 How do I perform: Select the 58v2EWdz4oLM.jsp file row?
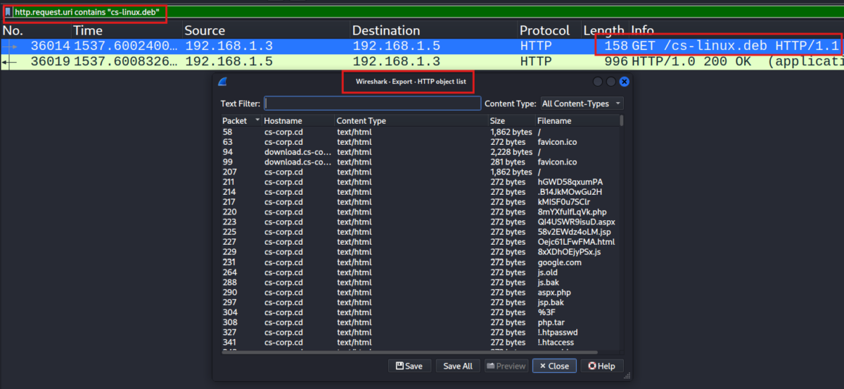(420, 232)
